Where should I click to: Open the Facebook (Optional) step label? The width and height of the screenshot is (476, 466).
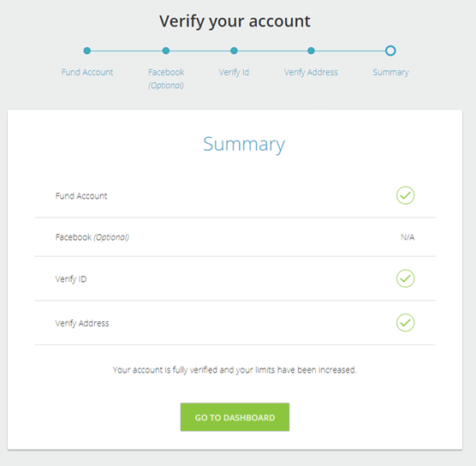click(166, 79)
